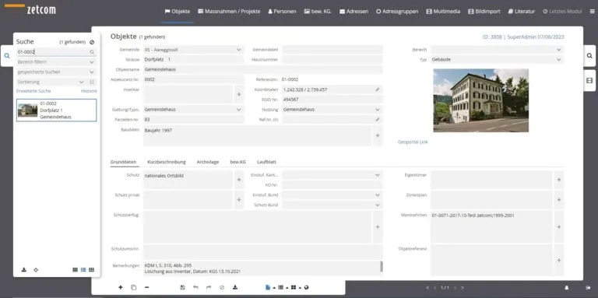Open the search Historie link
Image resolution: width=598 pixels, height=298 pixels.
click(x=89, y=91)
